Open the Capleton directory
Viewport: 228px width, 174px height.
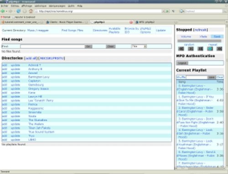pyautogui.click(x=35, y=81)
